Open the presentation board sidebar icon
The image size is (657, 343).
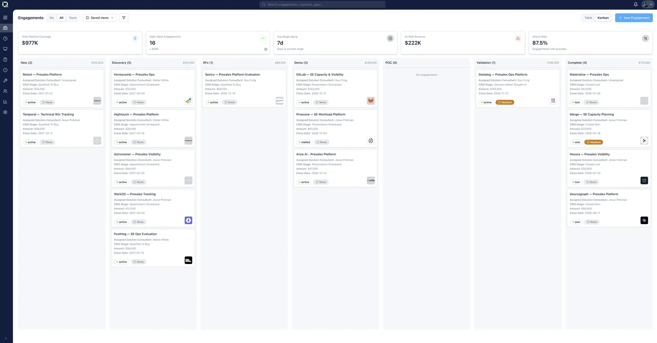(x=5, y=49)
